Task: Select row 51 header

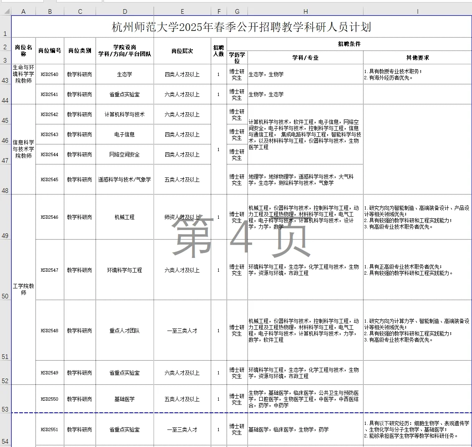Action: pyautogui.click(x=5, y=330)
